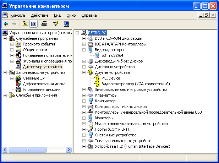Image resolution: width=219 pixels, height=163 pixels.
Task: Click the Forward arrow toolbar button
Action: click(14, 24)
